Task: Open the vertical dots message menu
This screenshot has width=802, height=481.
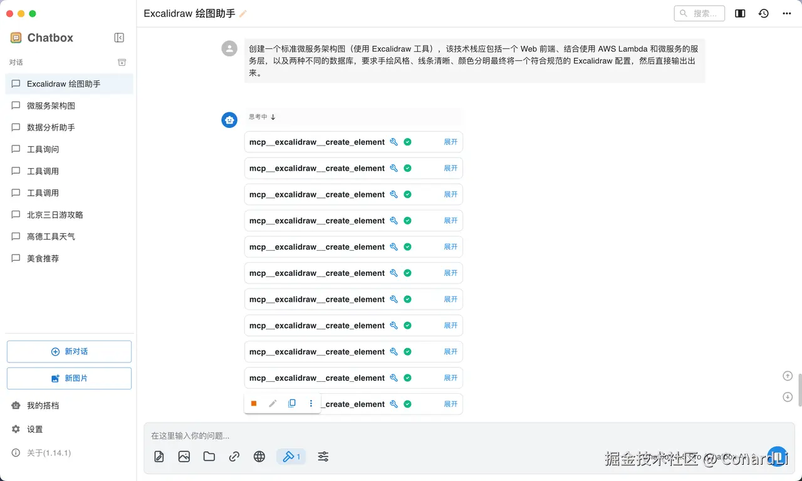Action: point(311,403)
